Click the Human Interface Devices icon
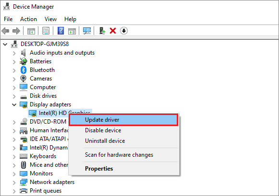 (24, 131)
